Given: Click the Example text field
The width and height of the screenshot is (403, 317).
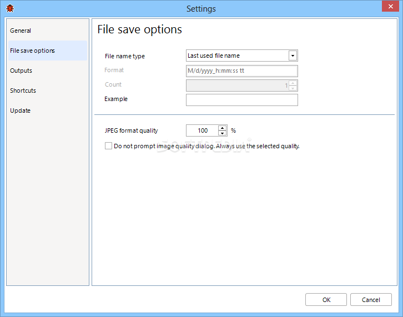Looking at the screenshot, I should (x=241, y=100).
